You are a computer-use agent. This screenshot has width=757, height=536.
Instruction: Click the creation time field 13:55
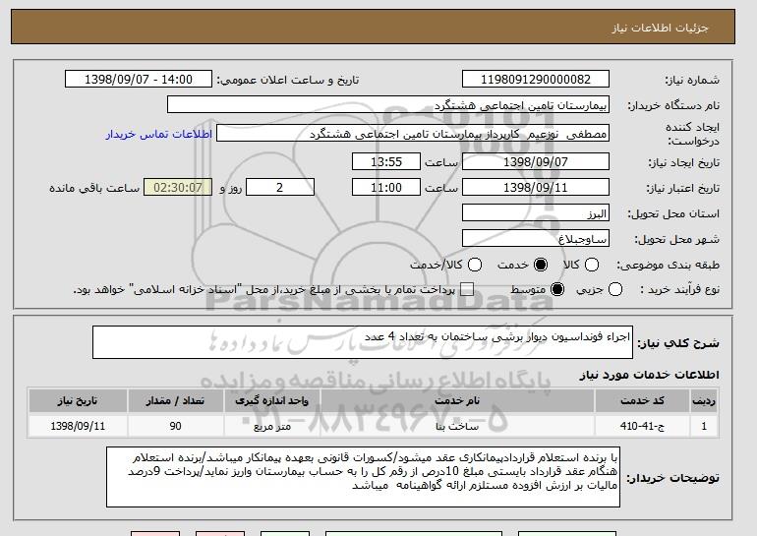[386, 161]
